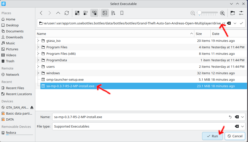This screenshot has width=248, height=142.
Task: Zoom in the file icons
Action: point(222,13)
